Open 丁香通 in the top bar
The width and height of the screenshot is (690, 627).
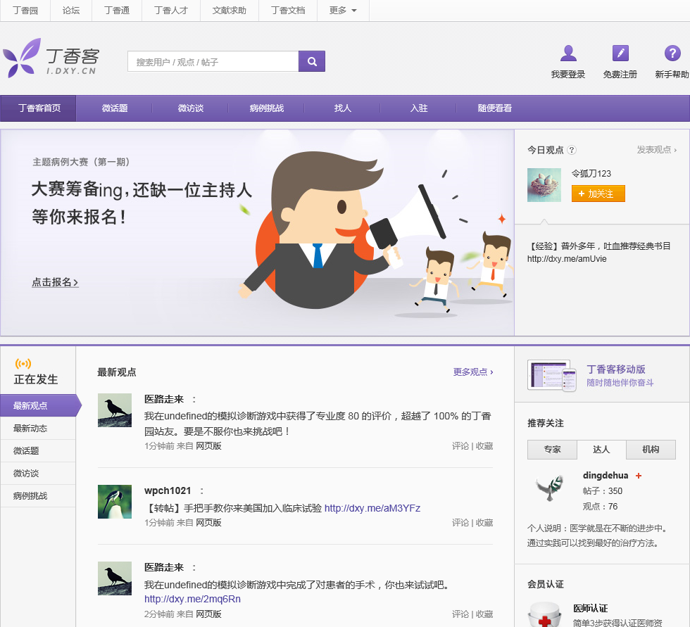point(117,11)
